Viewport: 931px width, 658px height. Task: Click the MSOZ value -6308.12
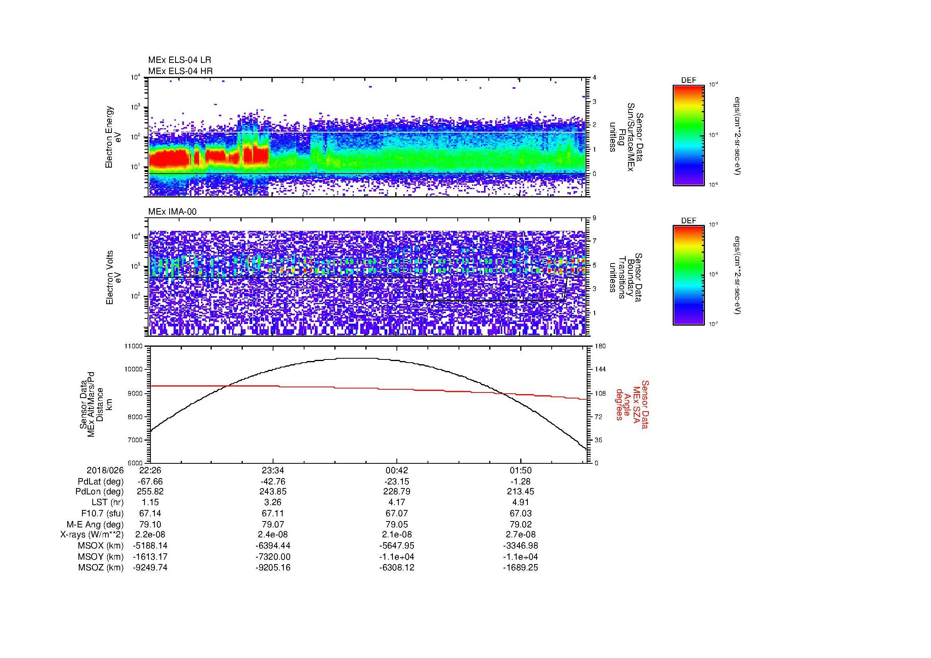click(396, 568)
